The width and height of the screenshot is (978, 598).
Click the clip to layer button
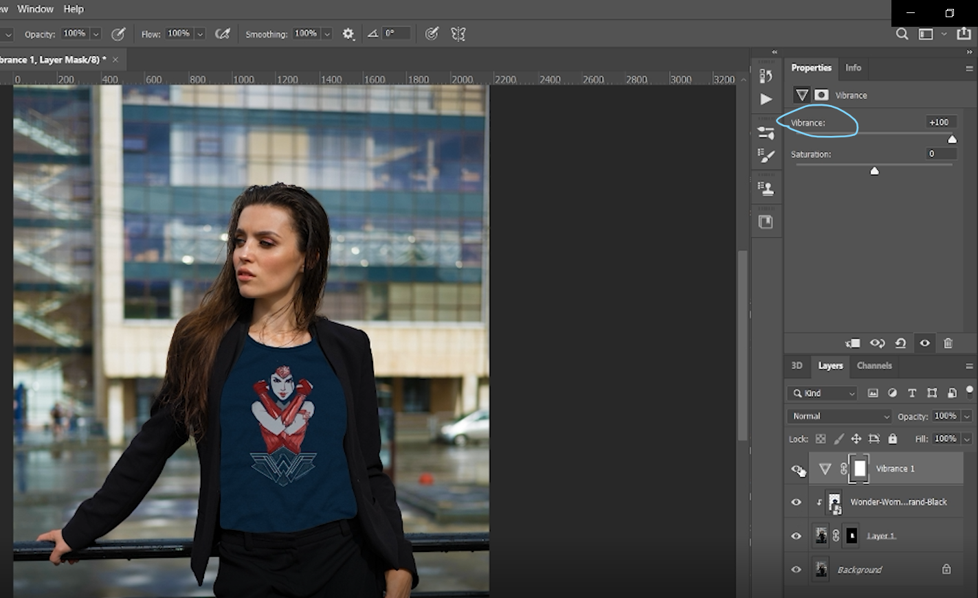(x=853, y=343)
